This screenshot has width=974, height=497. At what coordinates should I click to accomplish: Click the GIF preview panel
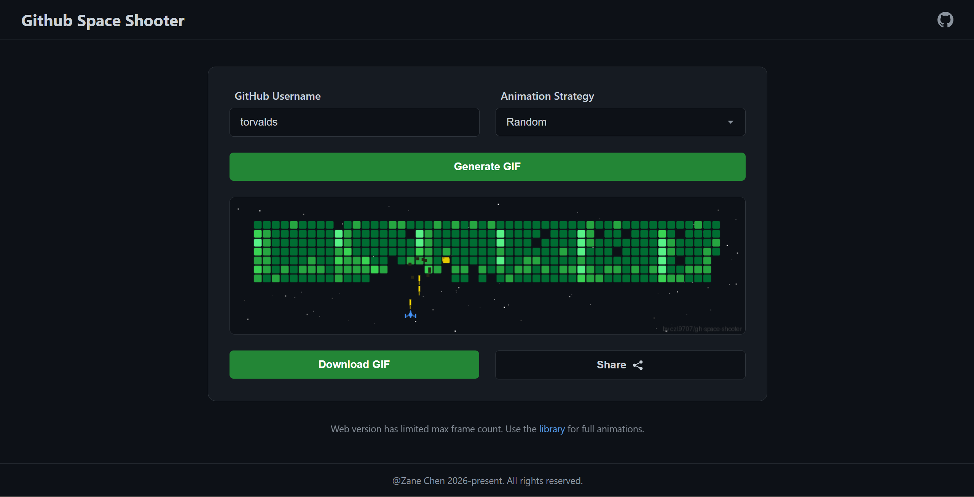pos(487,266)
